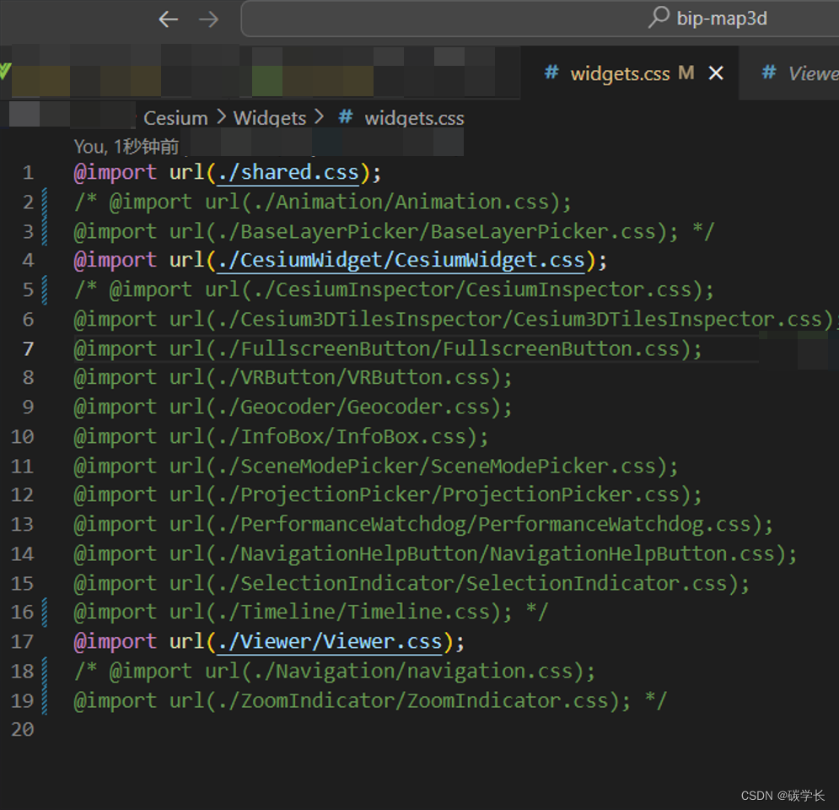
Task: Close the widgets.css editor tab
Action: coord(716,73)
